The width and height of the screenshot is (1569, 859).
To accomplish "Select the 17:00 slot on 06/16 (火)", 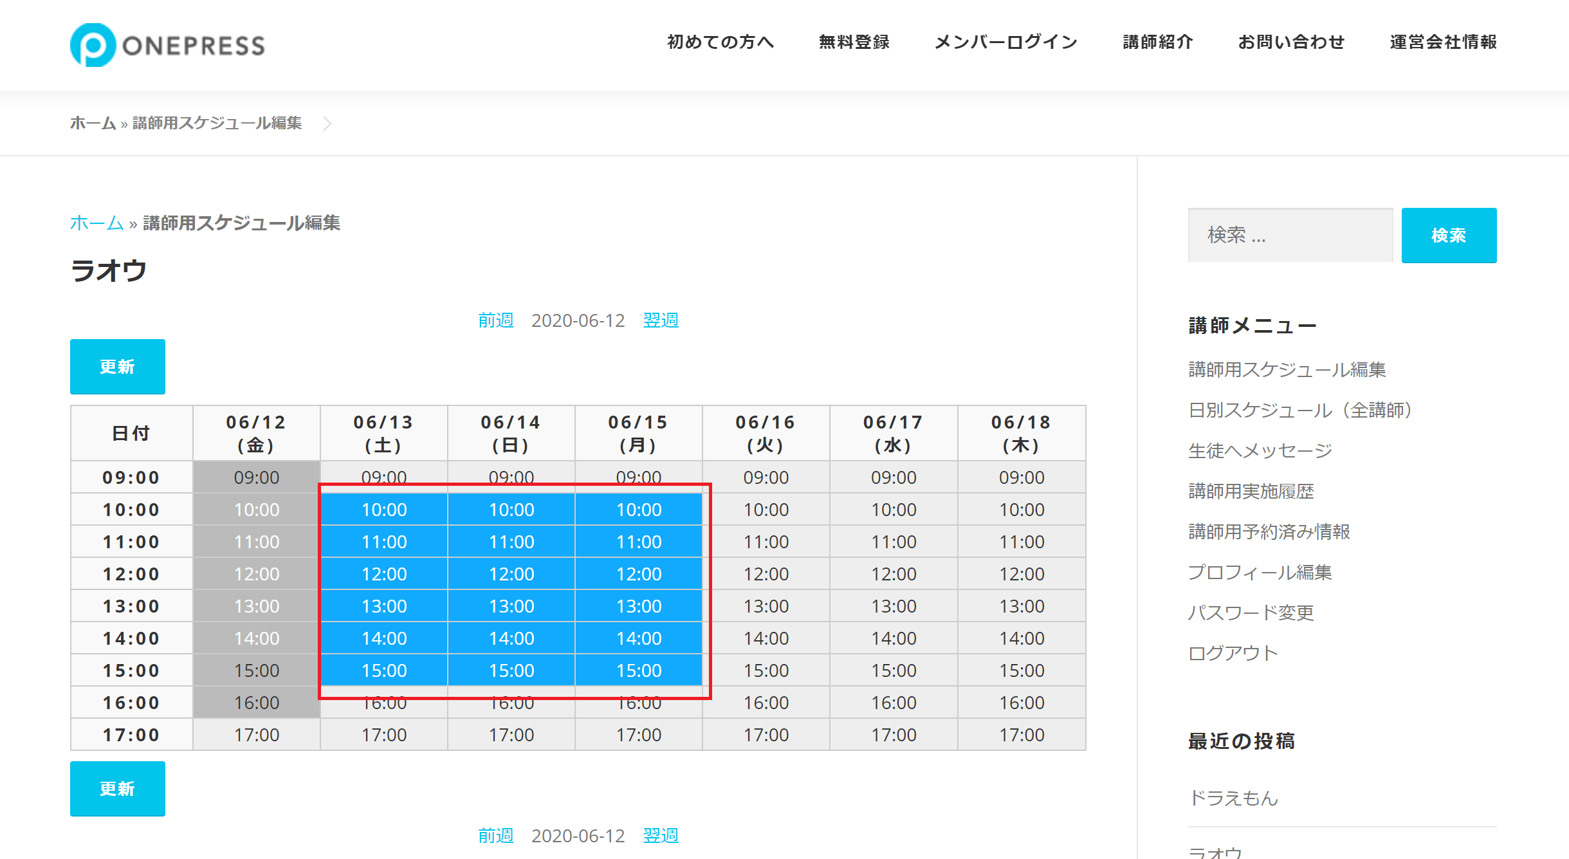I will (766, 735).
